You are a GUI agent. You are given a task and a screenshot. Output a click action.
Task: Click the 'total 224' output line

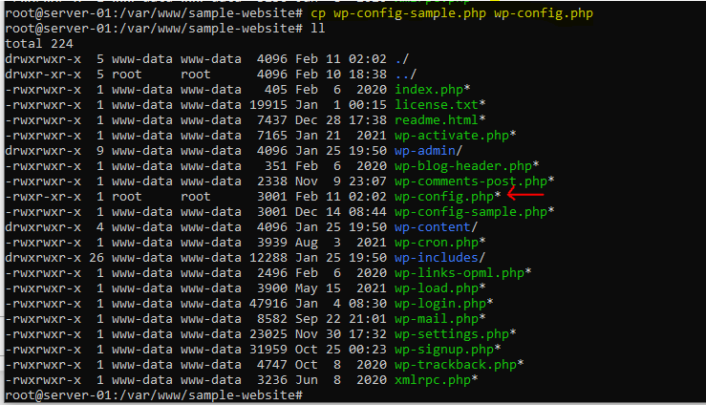pyautogui.click(x=39, y=44)
